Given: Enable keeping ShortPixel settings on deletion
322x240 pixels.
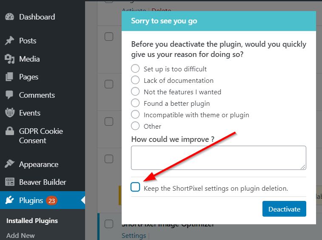Looking at the screenshot, I should (135, 187).
